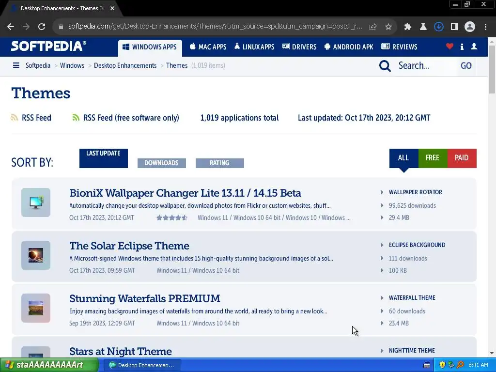Open Stars at Night Theme link

[x=121, y=352]
